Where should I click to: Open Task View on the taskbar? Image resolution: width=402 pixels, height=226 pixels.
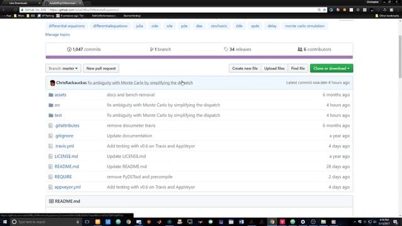87,222
